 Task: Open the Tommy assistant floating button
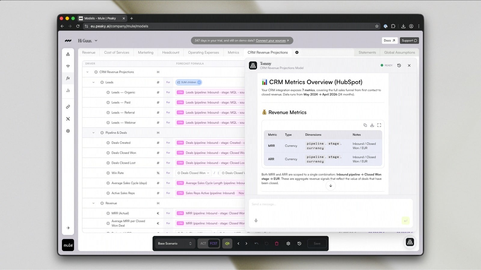click(x=410, y=242)
